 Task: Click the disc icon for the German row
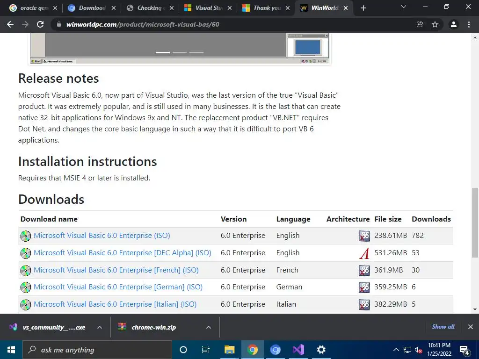coord(25,287)
